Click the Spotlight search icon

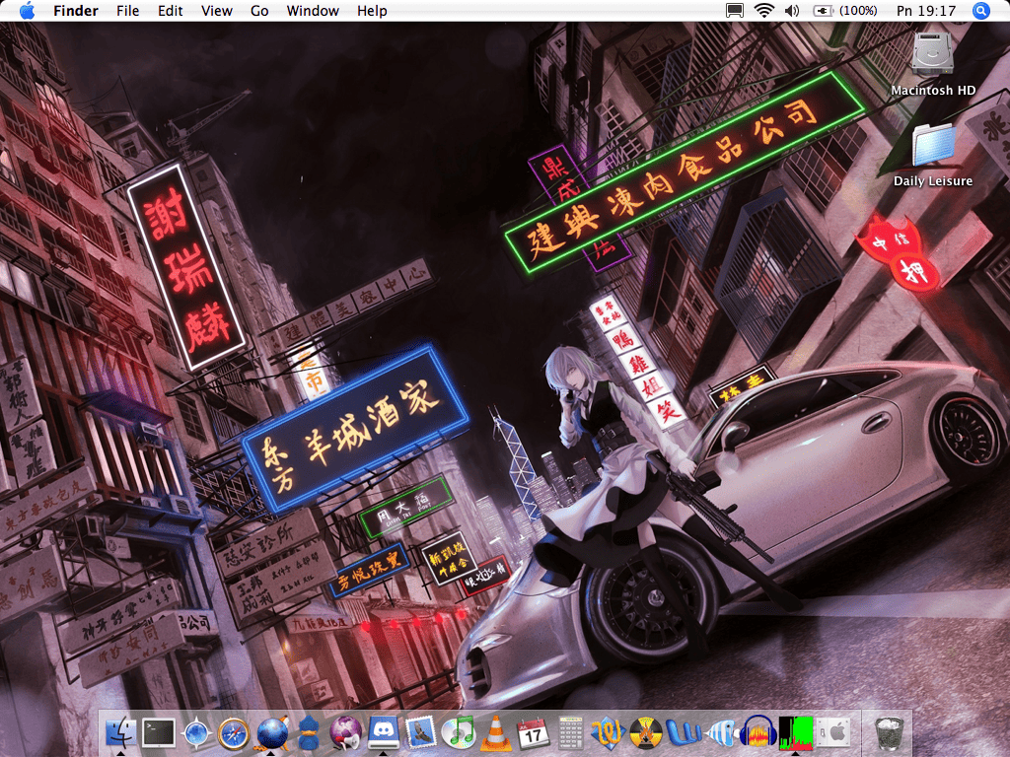click(980, 11)
